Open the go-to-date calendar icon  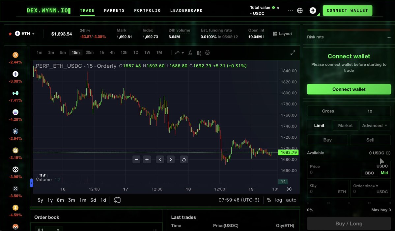point(117,200)
